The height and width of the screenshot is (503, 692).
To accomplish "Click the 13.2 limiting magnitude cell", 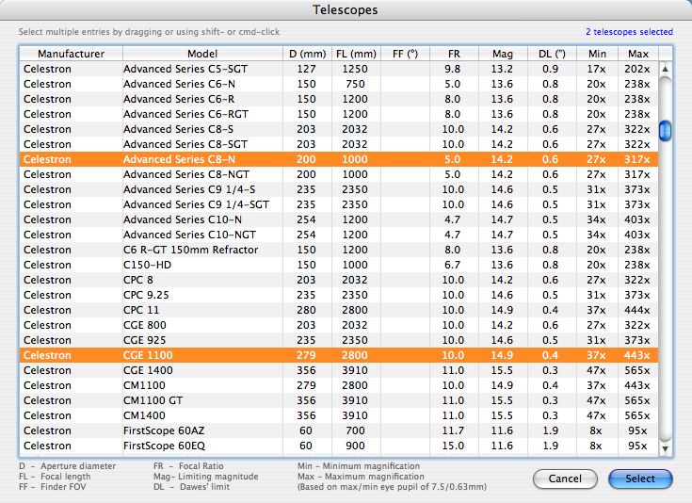I will pyautogui.click(x=502, y=69).
